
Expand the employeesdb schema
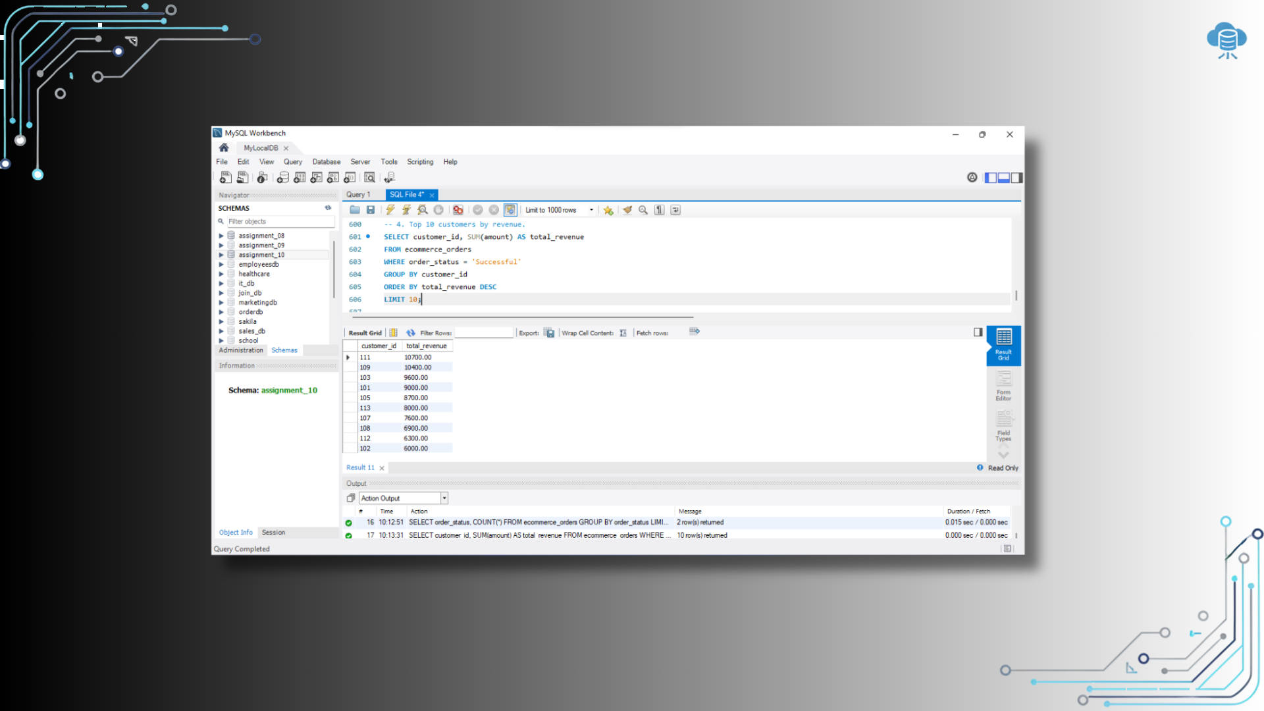pyautogui.click(x=221, y=265)
